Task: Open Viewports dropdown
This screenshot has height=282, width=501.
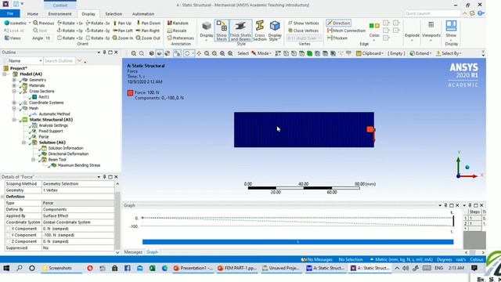Action: point(431,31)
